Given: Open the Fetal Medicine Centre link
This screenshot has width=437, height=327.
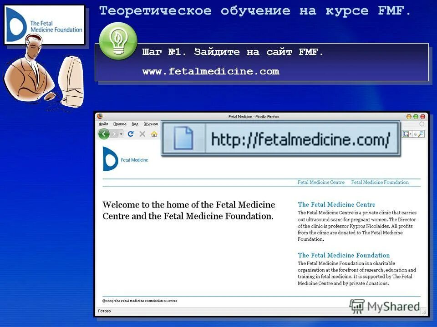Looking at the screenshot, I should 320,182.
